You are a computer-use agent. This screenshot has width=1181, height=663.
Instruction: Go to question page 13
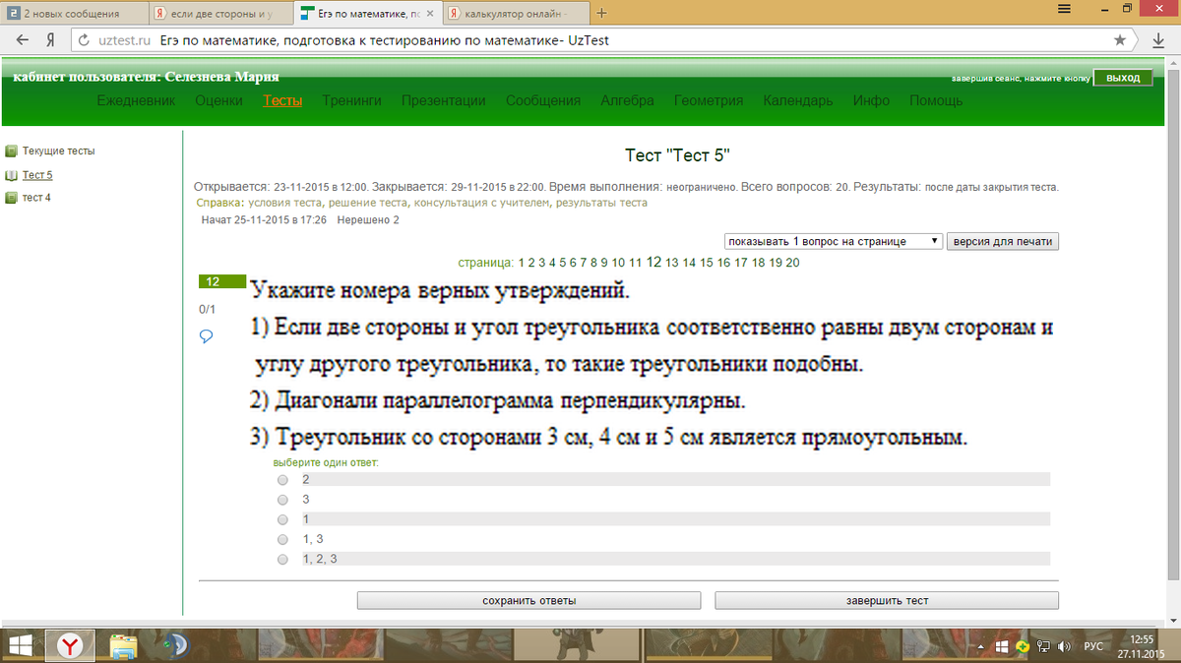coord(672,263)
